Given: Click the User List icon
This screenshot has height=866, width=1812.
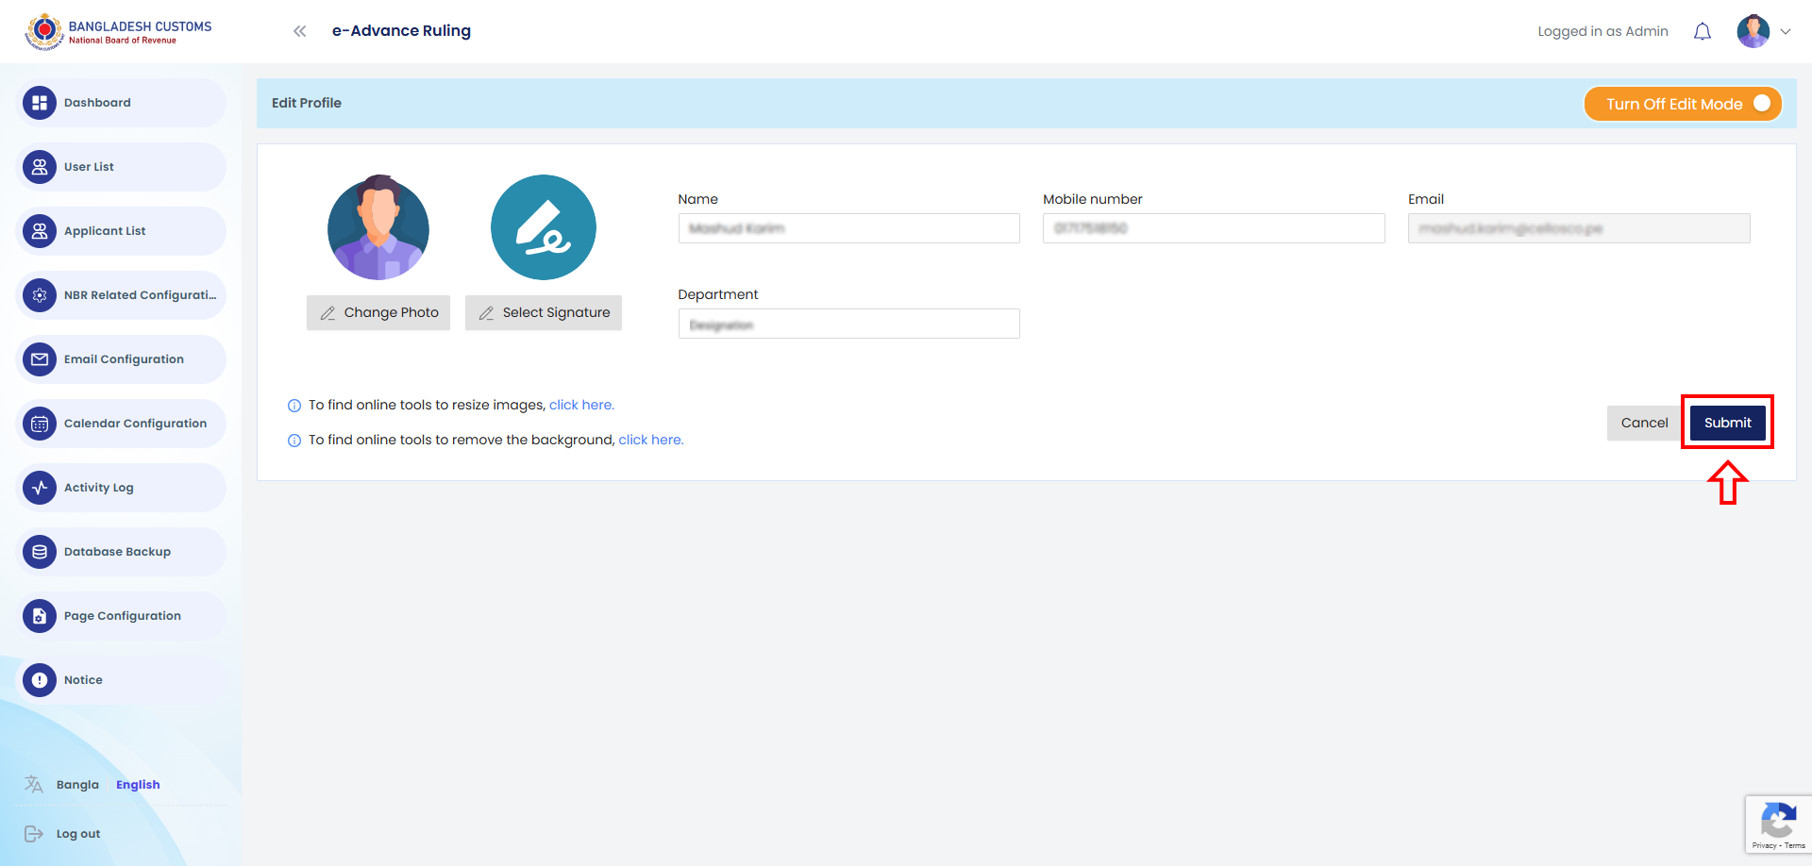Looking at the screenshot, I should [x=40, y=167].
